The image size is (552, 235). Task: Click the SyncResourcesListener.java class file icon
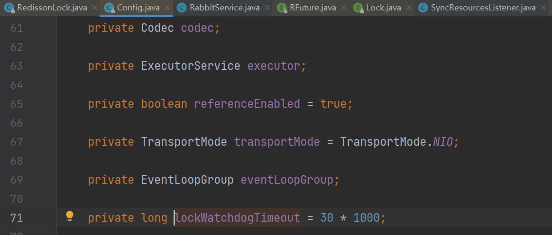[x=423, y=8]
